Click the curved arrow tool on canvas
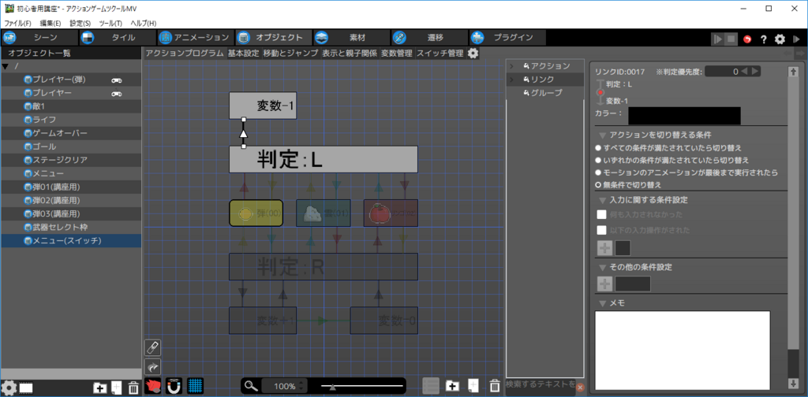The width and height of the screenshot is (808, 397). (x=153, y=366)
